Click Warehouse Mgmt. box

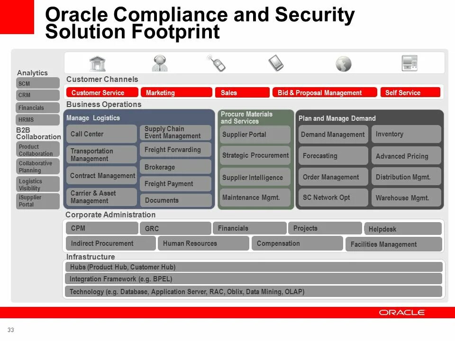tap(406, 198)
